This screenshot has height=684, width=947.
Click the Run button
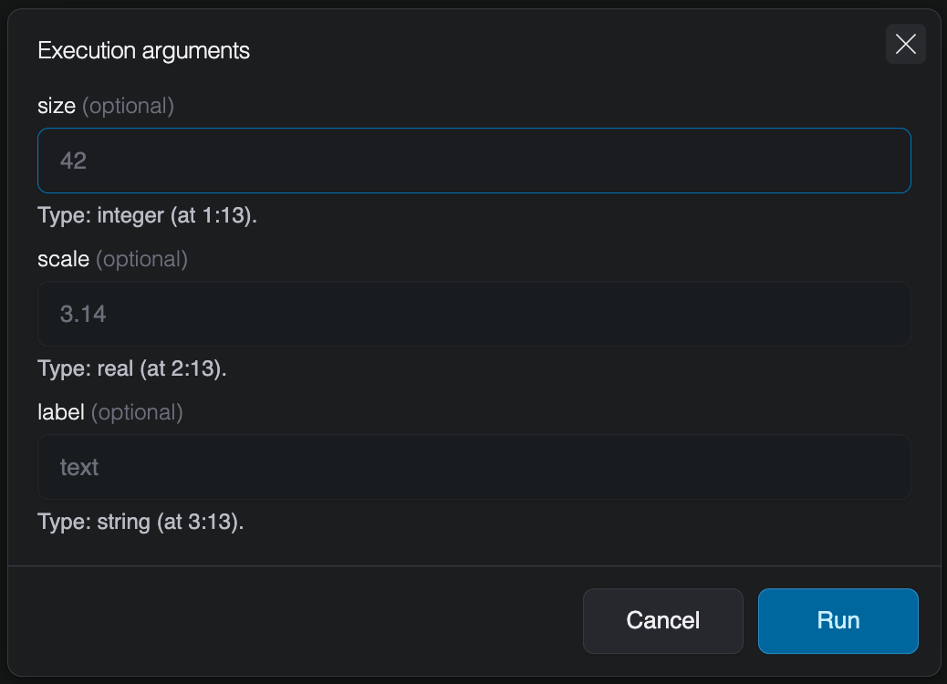[838, 620]
